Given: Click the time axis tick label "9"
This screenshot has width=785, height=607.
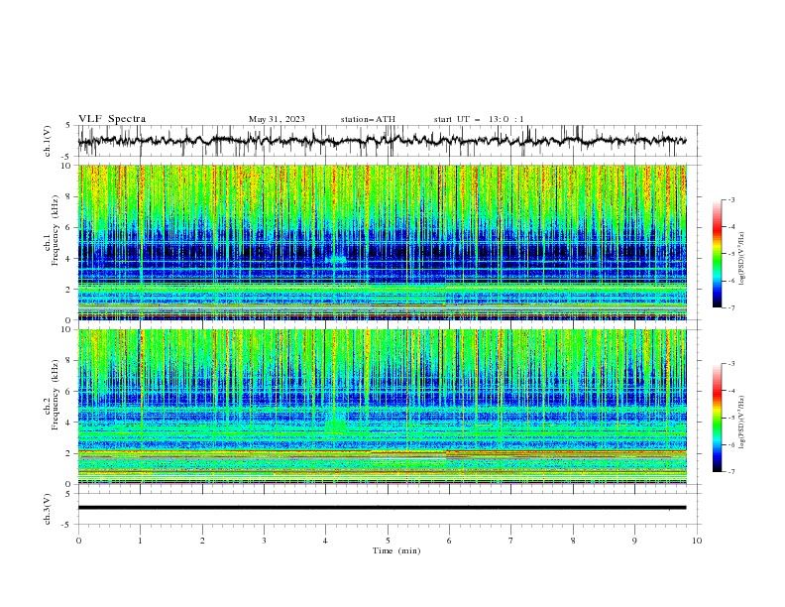Looking at the screenshot, I should click(634, 541).
